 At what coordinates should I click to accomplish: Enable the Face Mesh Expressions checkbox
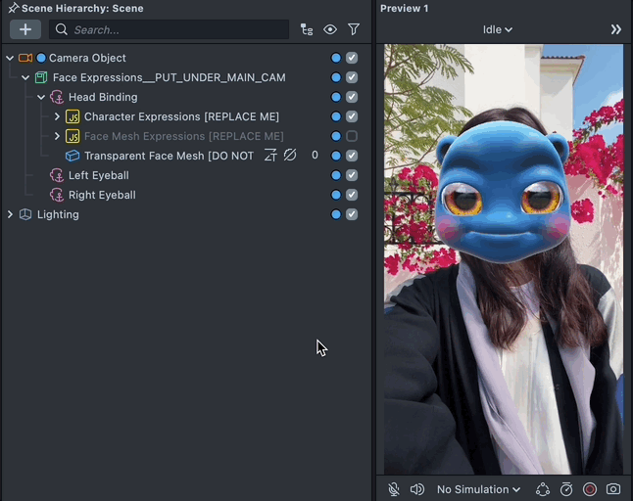pyautogui.click(x=352, y=136)
